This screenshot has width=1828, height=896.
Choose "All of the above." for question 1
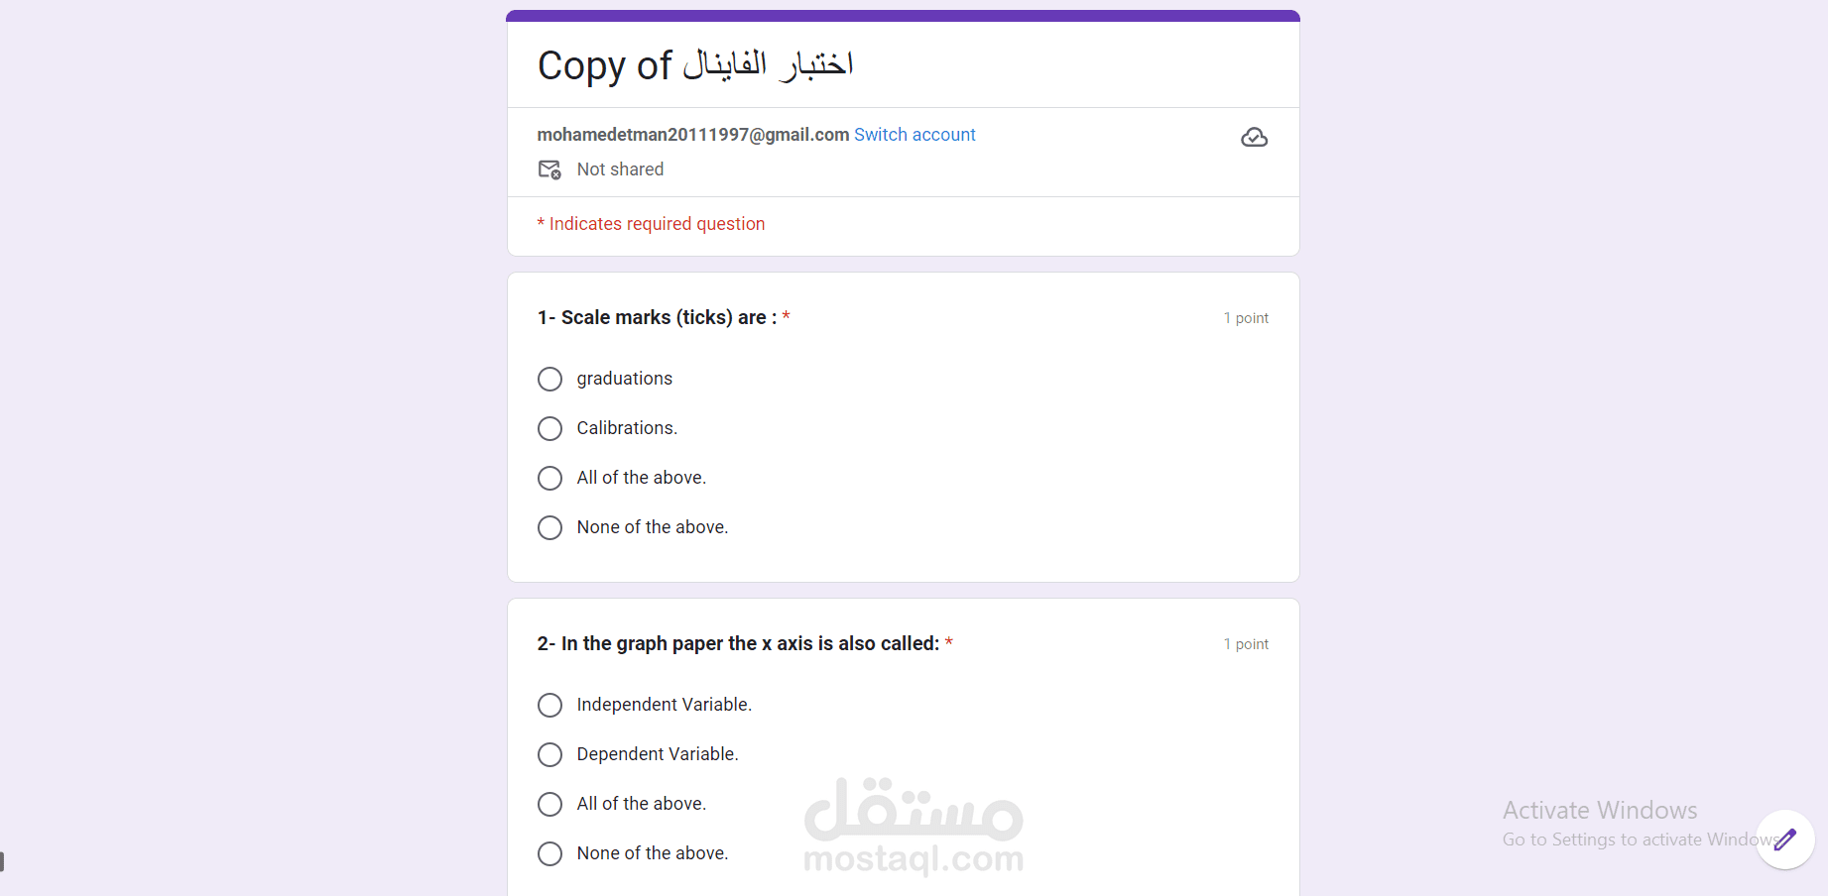coord(549,478)
